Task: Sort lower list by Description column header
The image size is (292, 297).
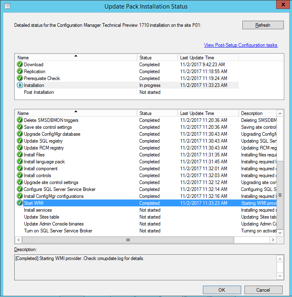Action: point(258,113)
